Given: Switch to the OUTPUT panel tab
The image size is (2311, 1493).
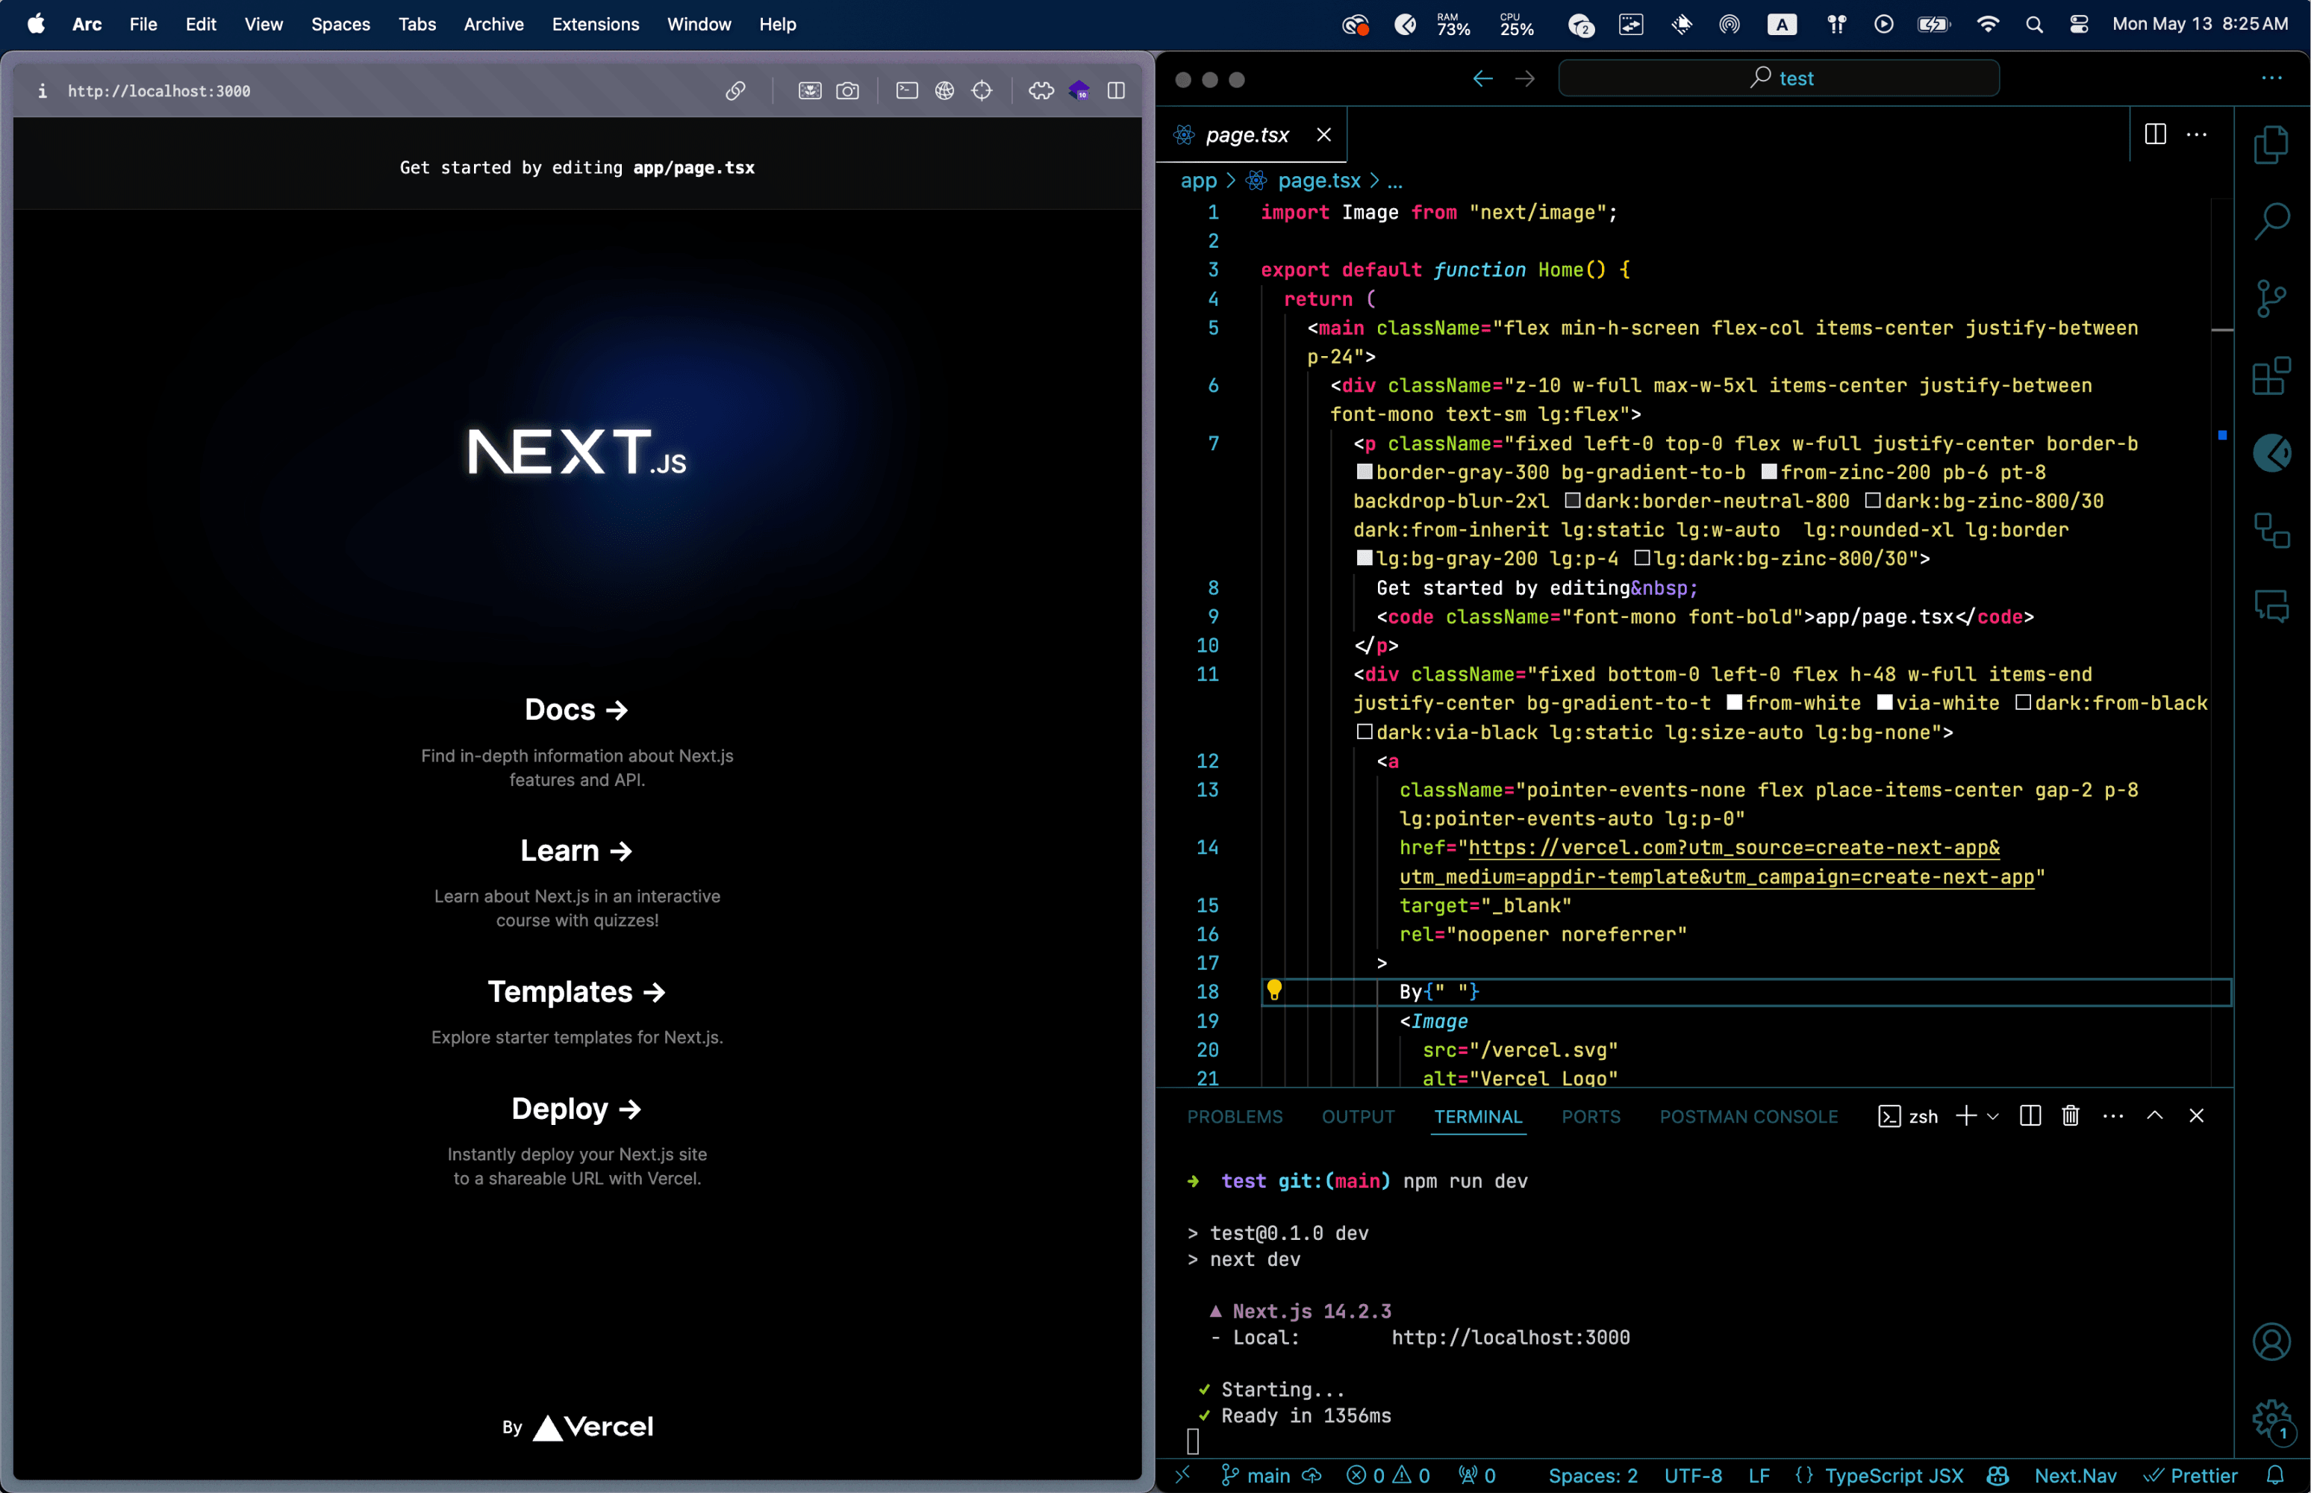Looking at the screenshot, I should [x=1358, y=1117].
